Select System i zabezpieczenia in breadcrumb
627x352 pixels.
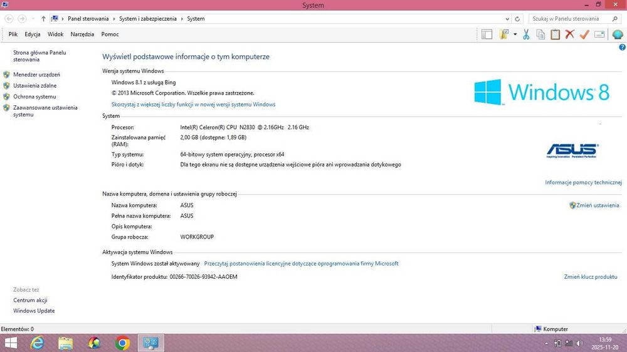[147, 19]
